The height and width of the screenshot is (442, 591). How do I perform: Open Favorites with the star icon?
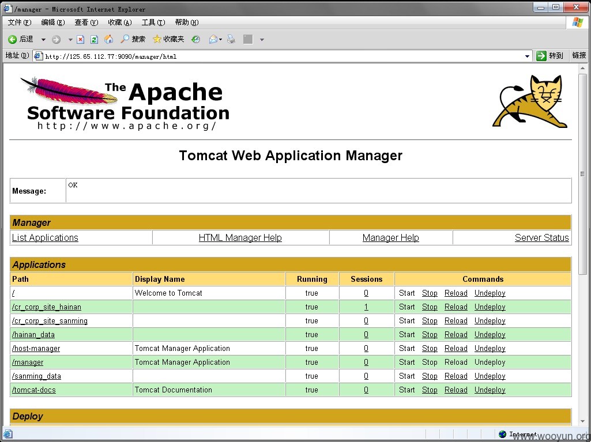(x=157, y=39)
